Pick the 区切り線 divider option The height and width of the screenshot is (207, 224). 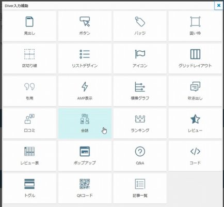click(x=29, y=58)
